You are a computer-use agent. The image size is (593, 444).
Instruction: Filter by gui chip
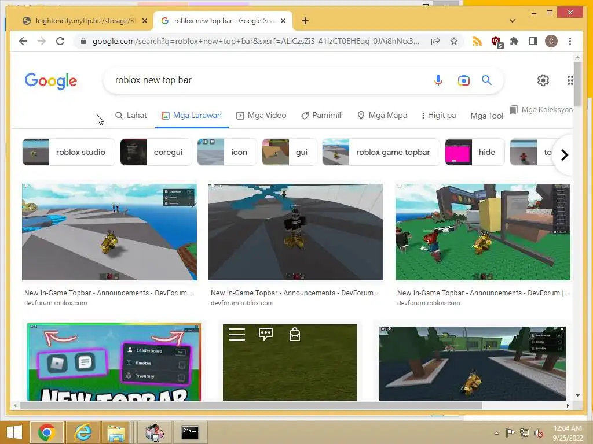point(290,152)
